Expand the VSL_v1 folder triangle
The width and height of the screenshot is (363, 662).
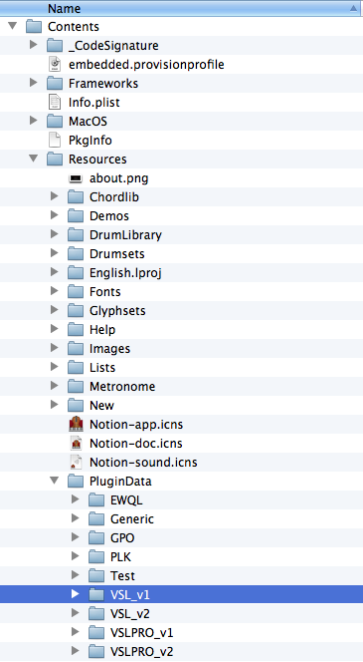[76, 594]
